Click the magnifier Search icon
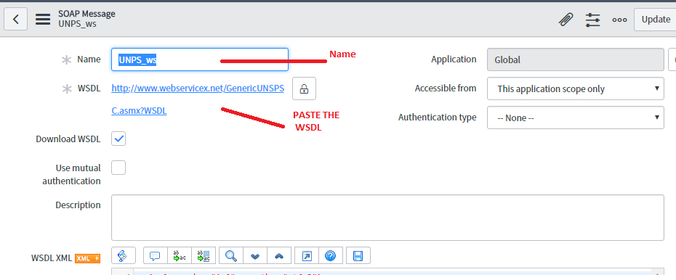 pyautogui.click(x=231, y=255)
